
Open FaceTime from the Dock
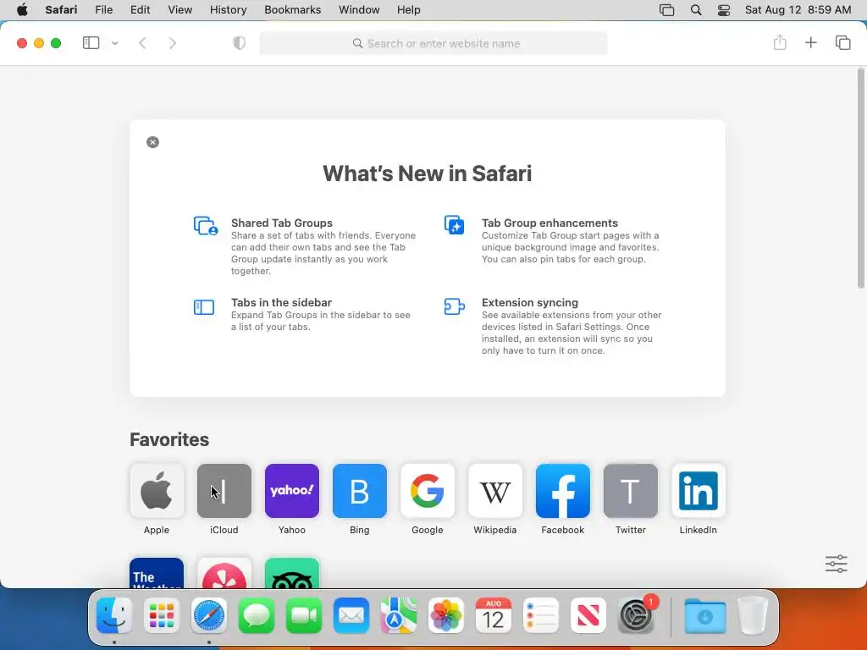point(304,615)
